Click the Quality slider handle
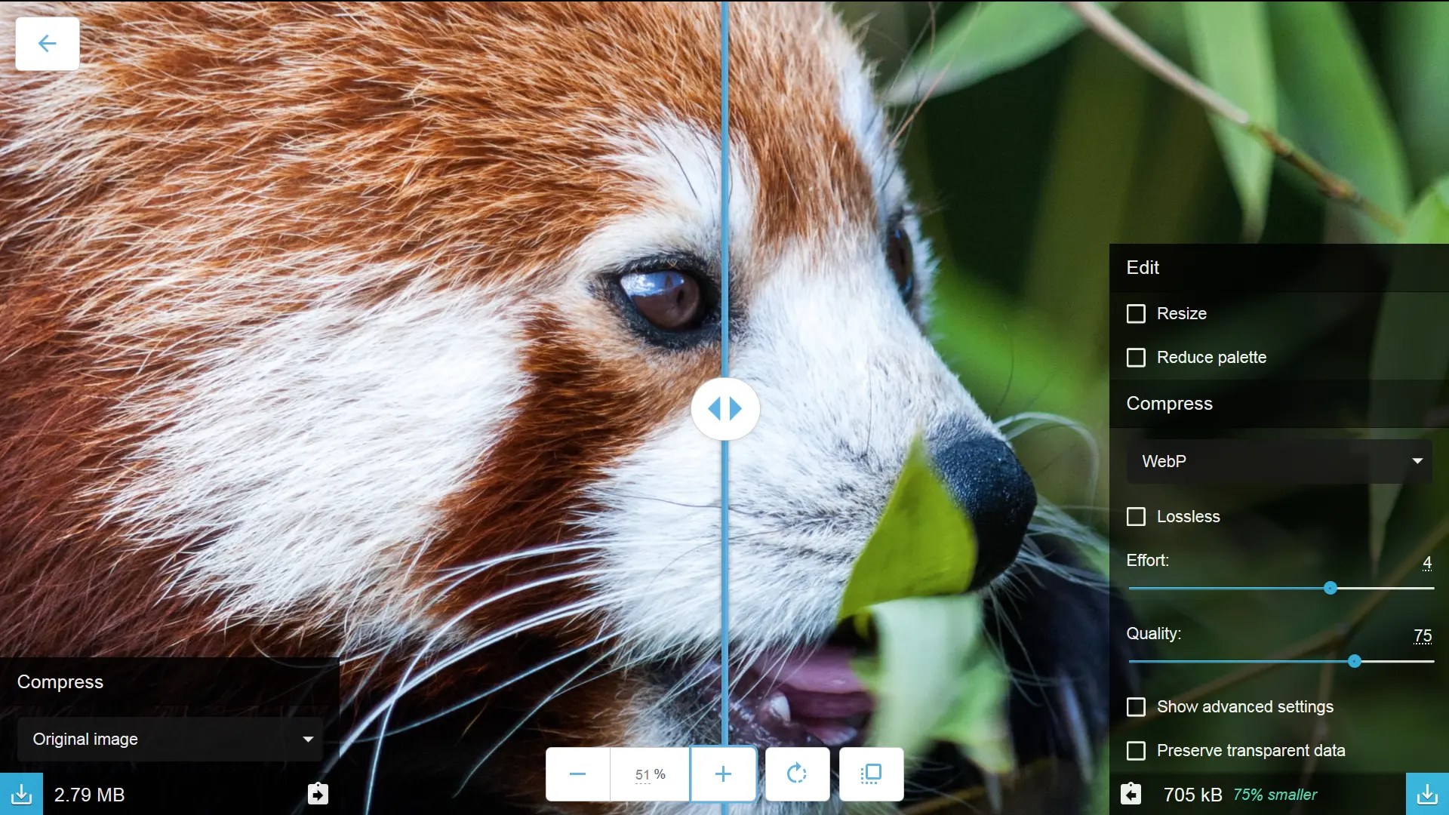This screenshot has height=815, width=1449. click(1355, 661)
